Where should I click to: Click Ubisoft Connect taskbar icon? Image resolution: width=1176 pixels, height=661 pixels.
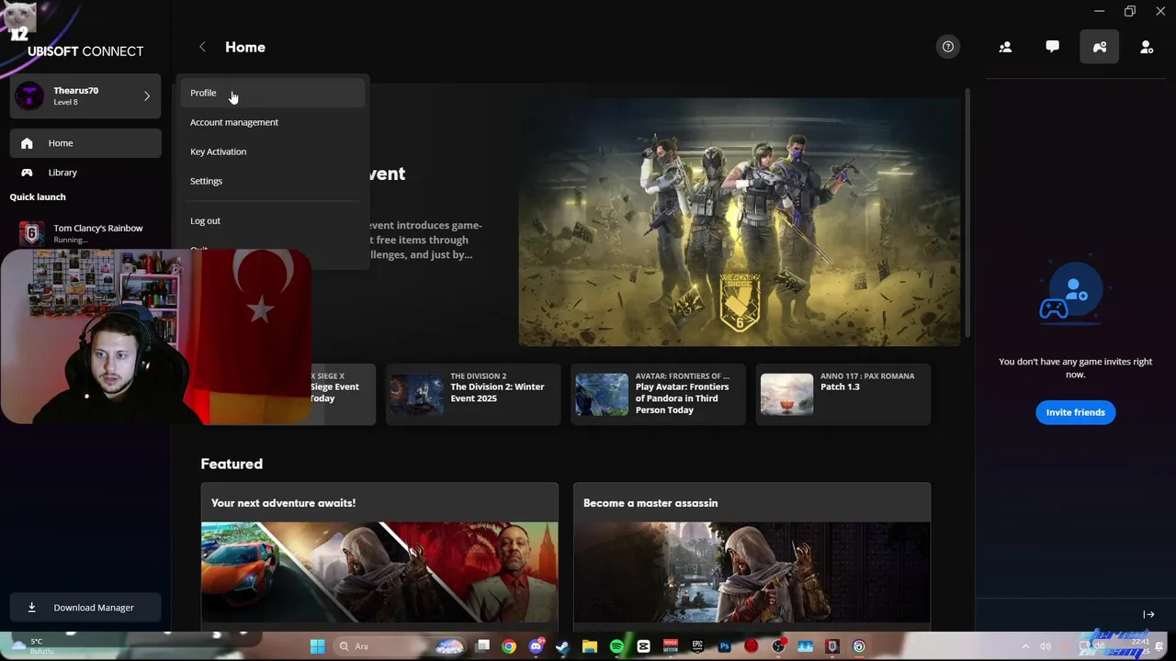859,646
